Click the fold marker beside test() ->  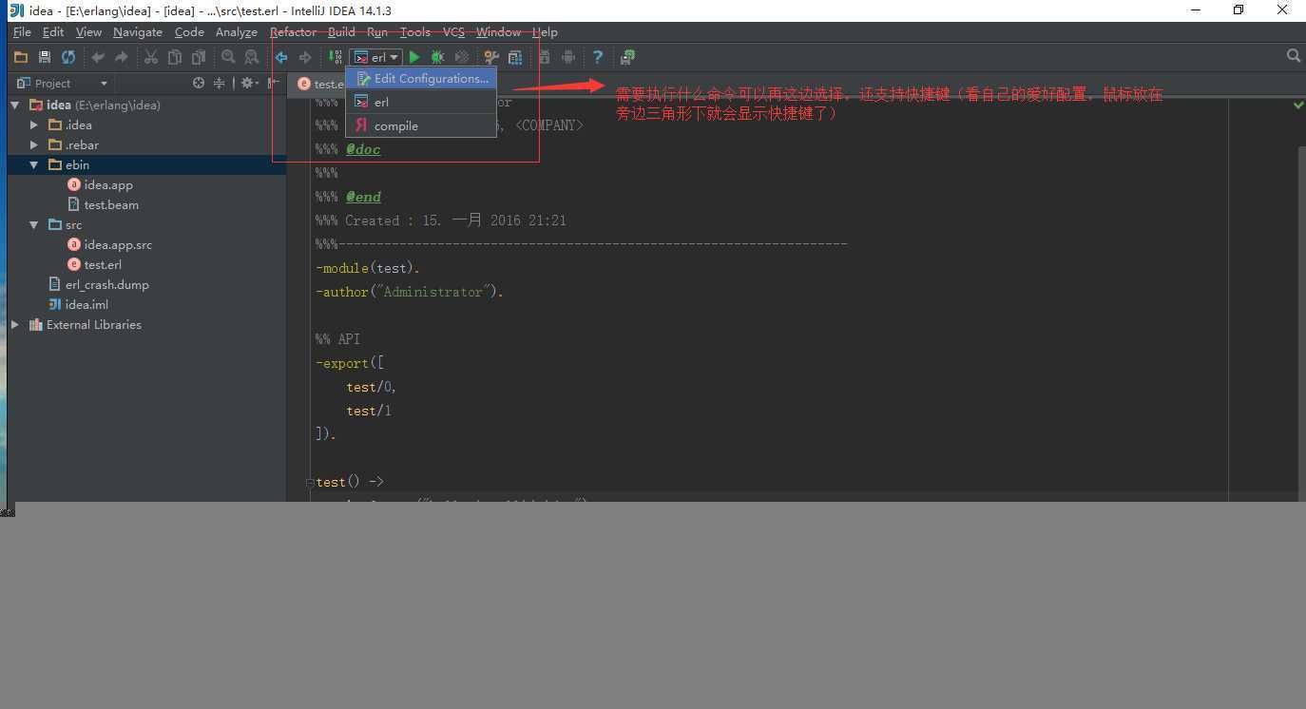310,483
